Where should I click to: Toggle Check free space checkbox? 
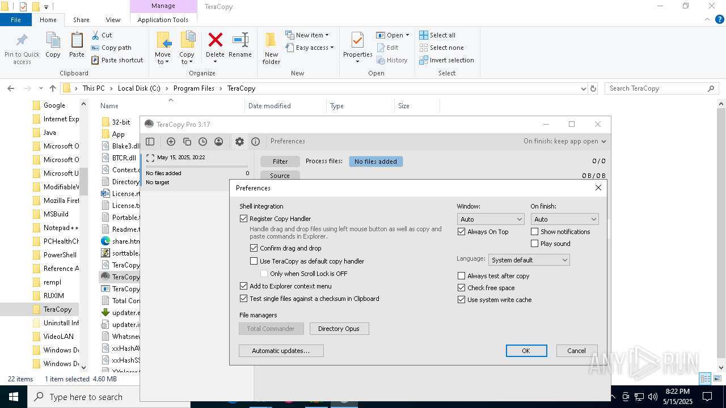point(462,288)
